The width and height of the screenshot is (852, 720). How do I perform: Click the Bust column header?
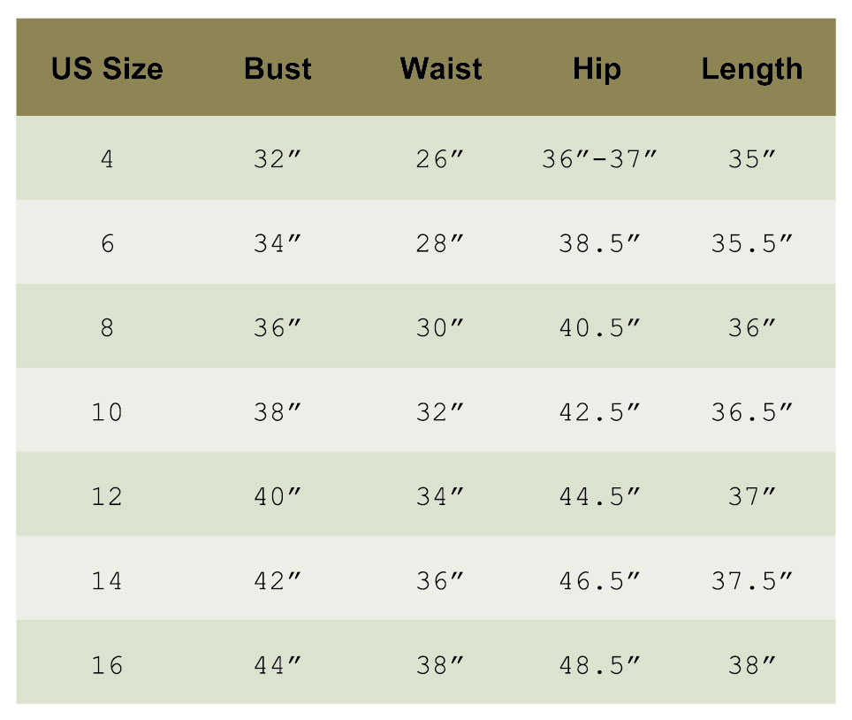pos(278,69)
